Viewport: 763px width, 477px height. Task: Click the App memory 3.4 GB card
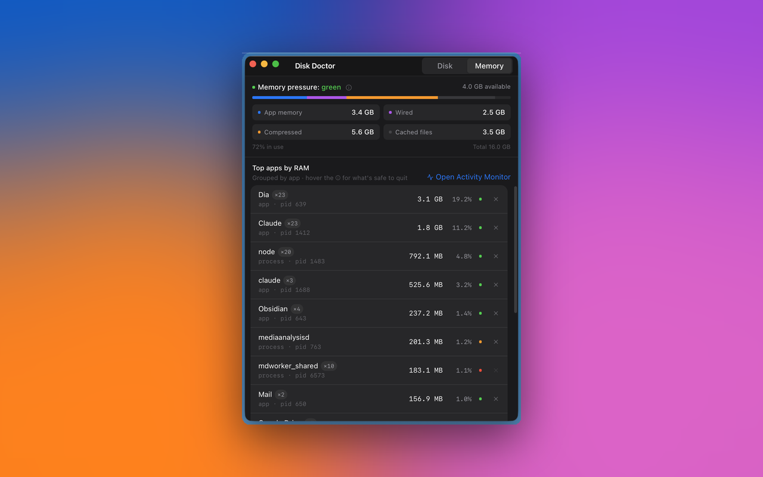tap(316, 112)
